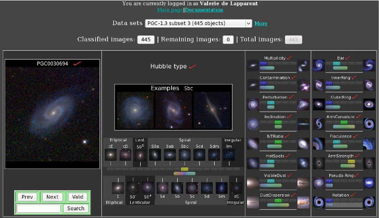The width and height of the screenshot is (379, 218).
Task: Select the Sa spiral galaxy icon
Action: click(x=162, y=187)
